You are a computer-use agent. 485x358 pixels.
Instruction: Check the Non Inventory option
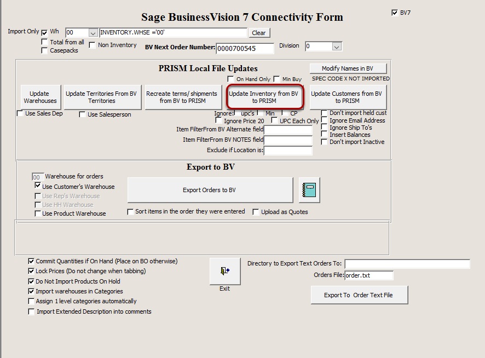(x=92, y=45)
